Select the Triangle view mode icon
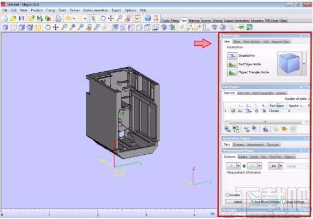313x219 pixels. tap(29, 28)
